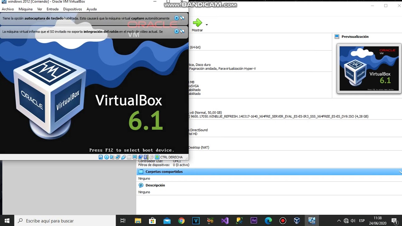
Task: Open Adobe After Effects from the taskbar
Action: click(x=254, y=221)
